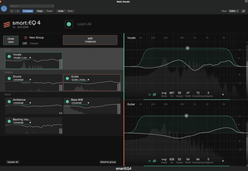248x171 pixels.
Task: Click the Learn All green circle button
Action: click(x=69, y=24)
